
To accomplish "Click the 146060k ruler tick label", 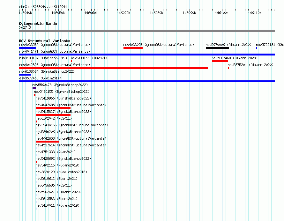I will (91, 13).
